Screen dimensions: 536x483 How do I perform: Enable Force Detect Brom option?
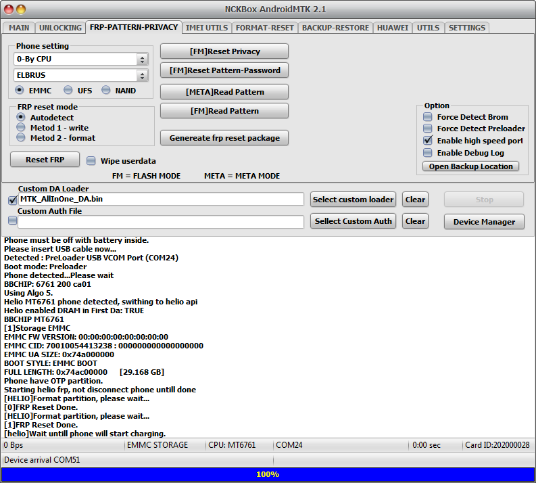pyautogui.click(x=428, y=117)
